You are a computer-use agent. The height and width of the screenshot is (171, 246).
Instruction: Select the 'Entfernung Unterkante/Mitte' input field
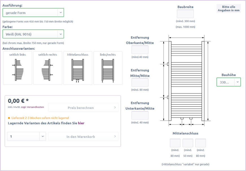point(140,115)
